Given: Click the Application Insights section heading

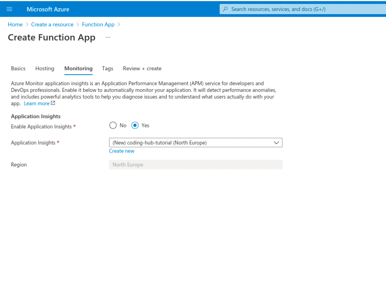Looking at the screenshot, I should click(x=36, y=116).
